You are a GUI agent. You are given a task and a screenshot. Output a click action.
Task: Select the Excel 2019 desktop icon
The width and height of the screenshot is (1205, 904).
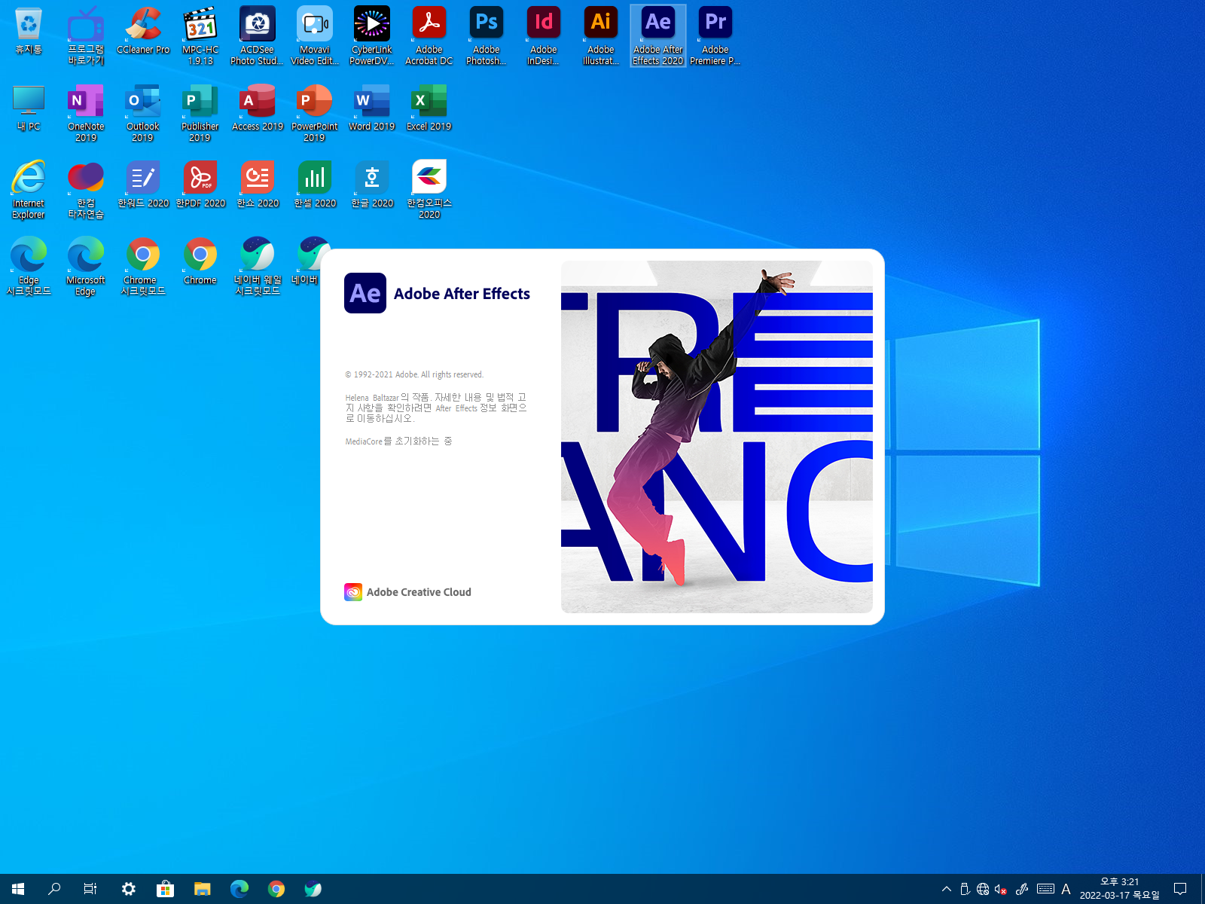429,108
